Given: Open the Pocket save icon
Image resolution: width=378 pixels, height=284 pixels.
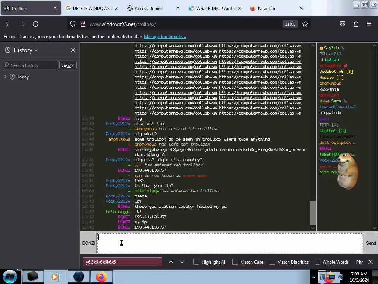Looking at the screenshot, I should pos(342,24).
